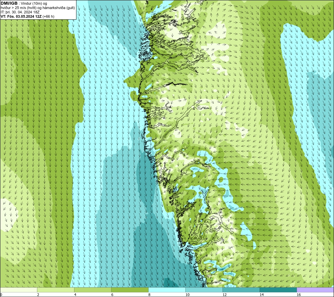Click the '(+66 h)' forecast offset text
Viewport: 334px width, 297px height.
point(48,16)
